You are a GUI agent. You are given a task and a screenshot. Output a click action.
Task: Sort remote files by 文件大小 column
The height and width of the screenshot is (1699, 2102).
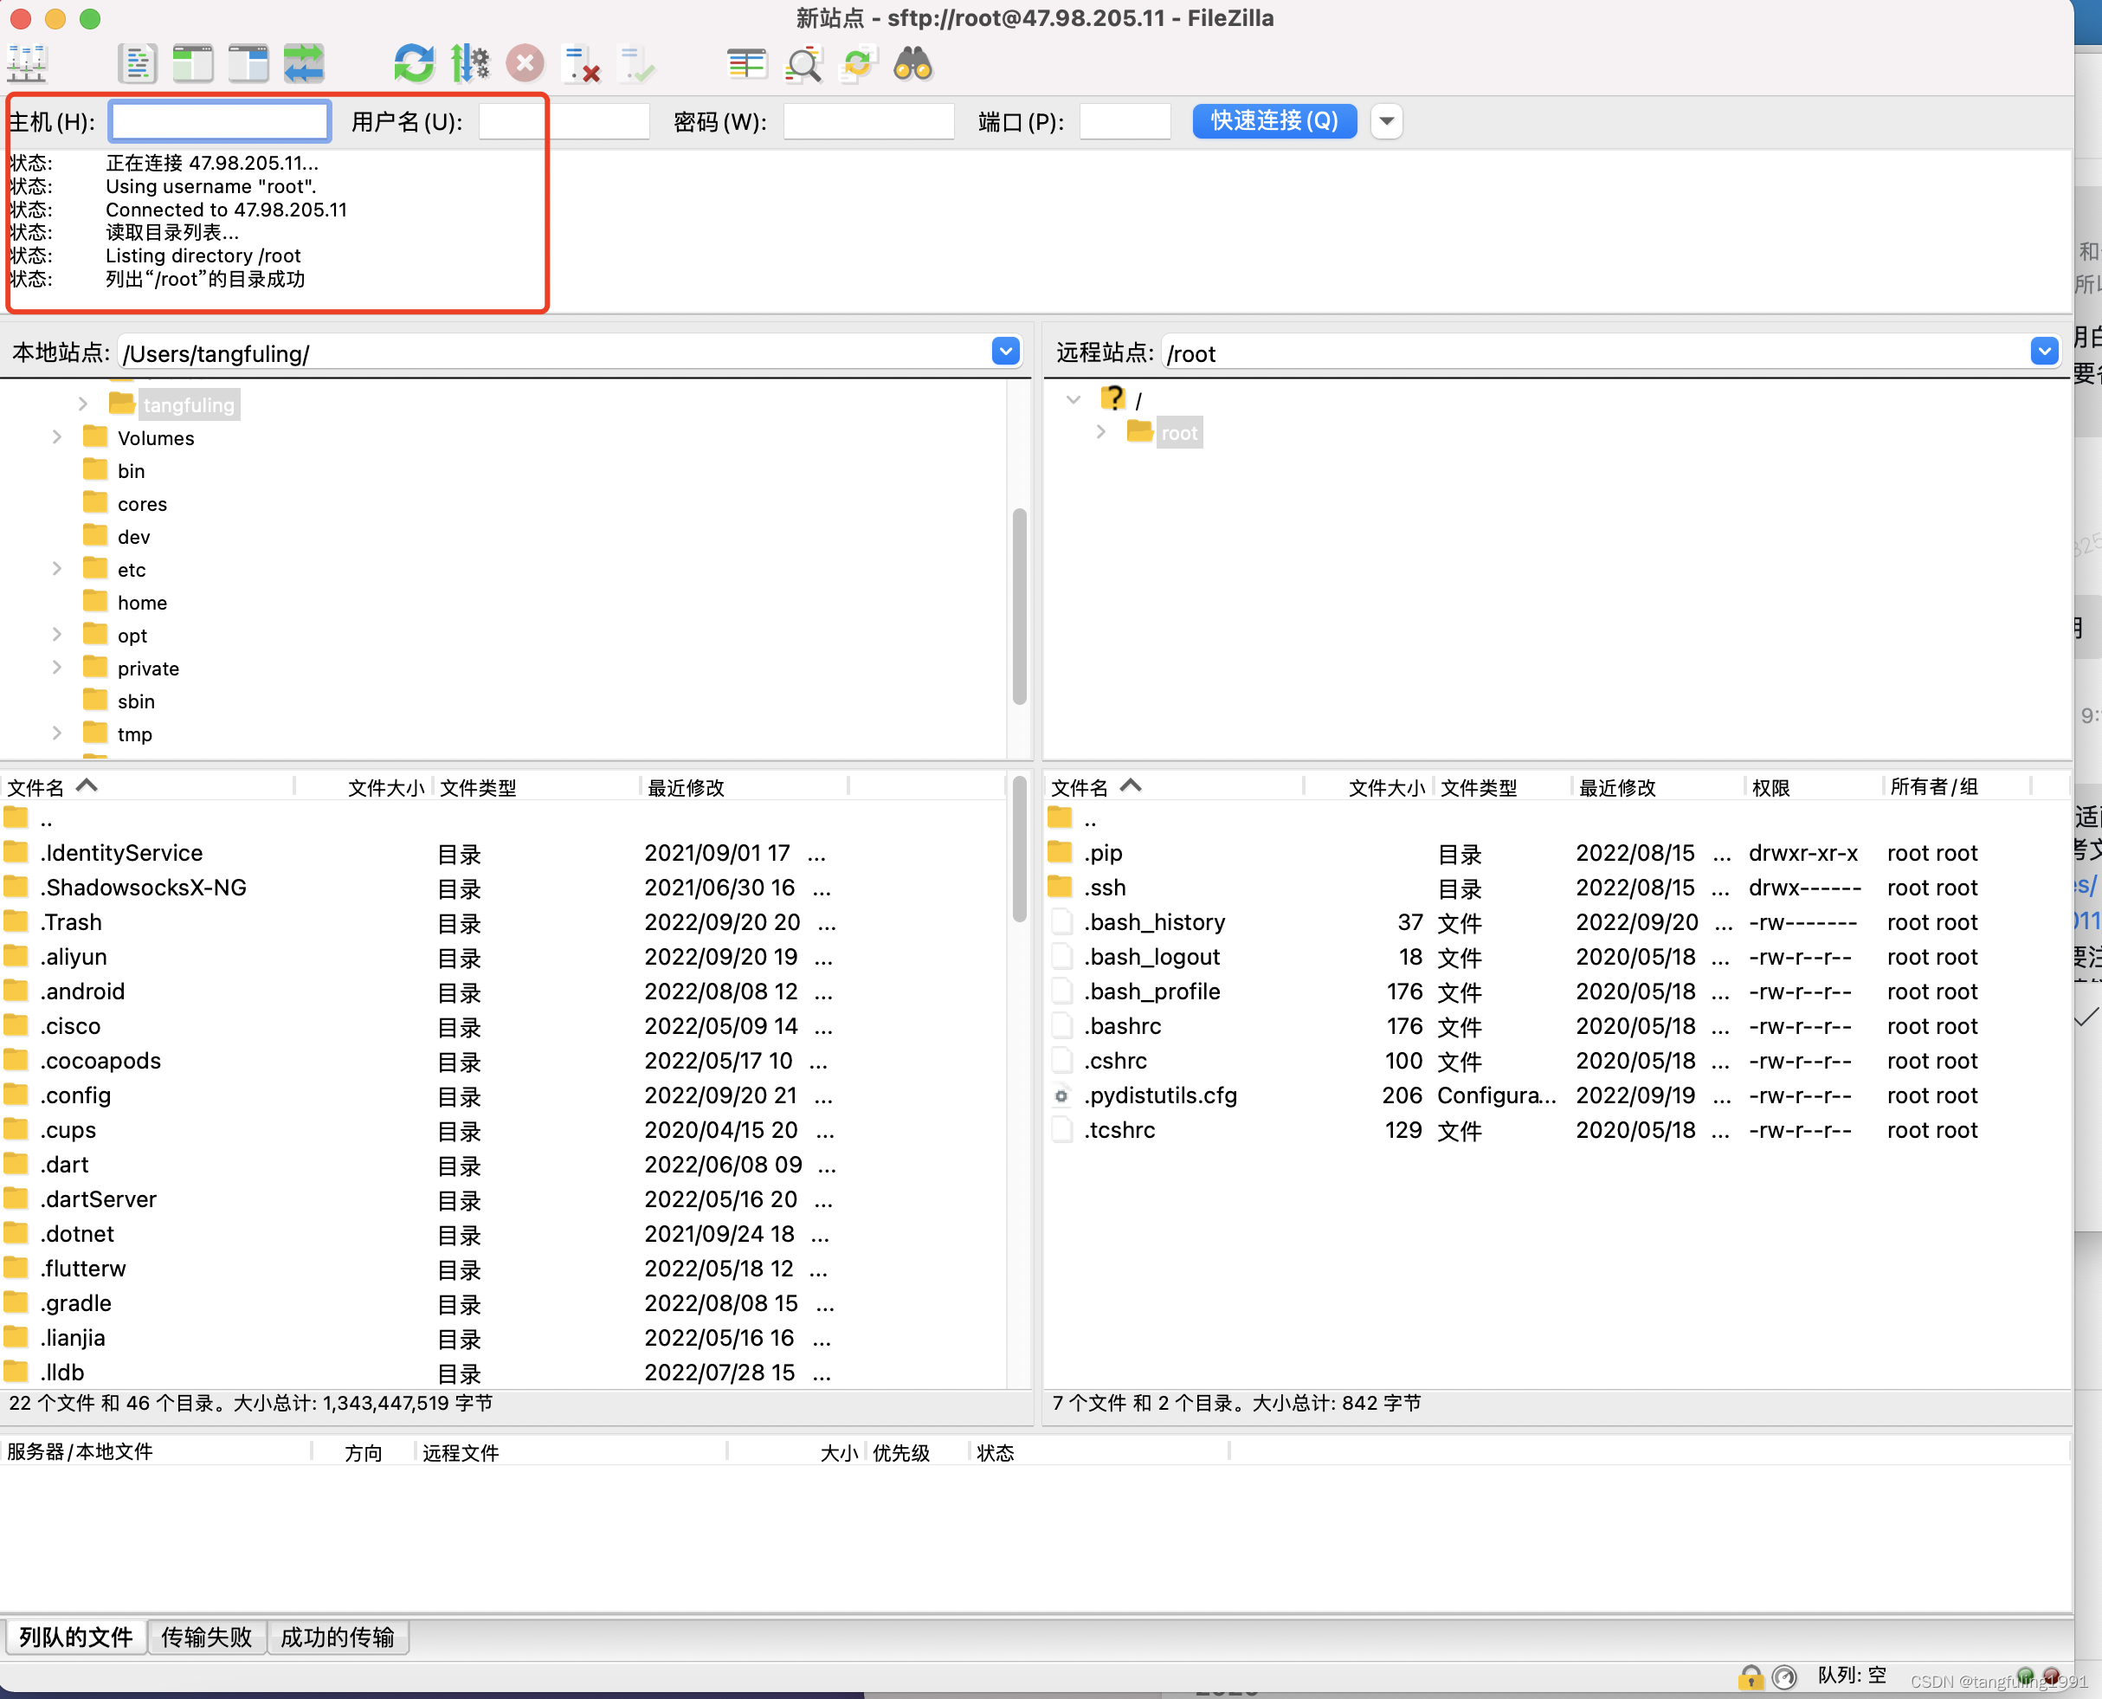(1369, 787)
